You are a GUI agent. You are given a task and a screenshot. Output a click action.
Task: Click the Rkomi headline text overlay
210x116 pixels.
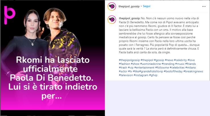click(x=52, y=78)
